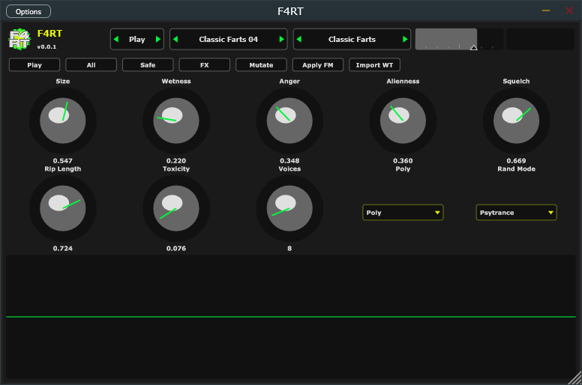The width and height of the screenshot is (582, 385).
Task: Click the Alienness value 0.360
Action: tap(403, 161)
